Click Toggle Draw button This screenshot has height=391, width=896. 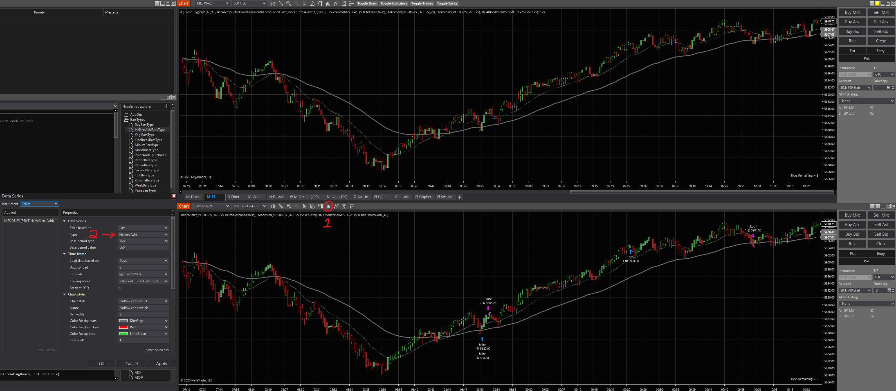[367, 3]
